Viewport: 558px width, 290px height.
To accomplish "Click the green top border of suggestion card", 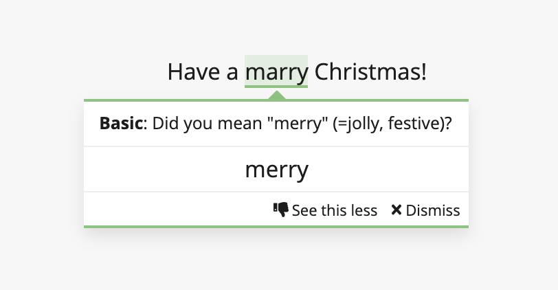I will [x=276, y=100].
